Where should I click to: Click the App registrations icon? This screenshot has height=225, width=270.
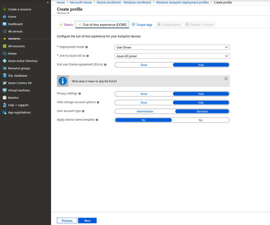[x=5, y=112]
